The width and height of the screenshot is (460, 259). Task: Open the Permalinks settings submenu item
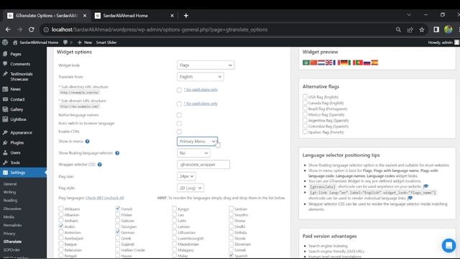click(x=13, y=225)
